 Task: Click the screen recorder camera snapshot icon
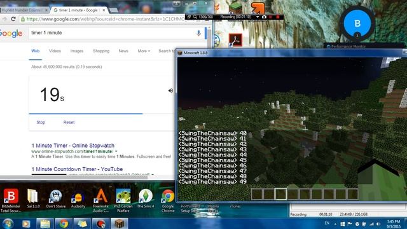(x=264, y=17)
